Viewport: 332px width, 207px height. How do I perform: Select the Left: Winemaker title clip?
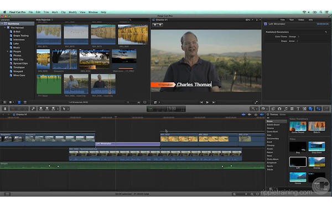(x=127, y=144)
